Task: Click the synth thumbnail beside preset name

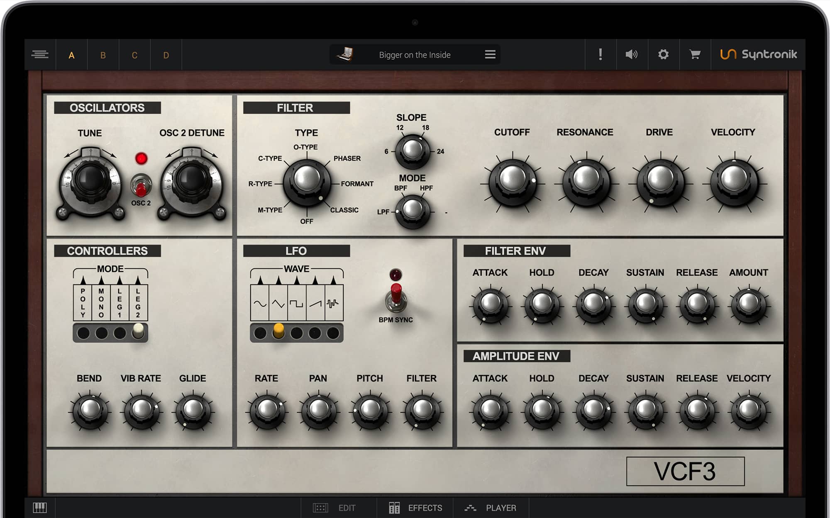Action: click(x=345, y=54)
